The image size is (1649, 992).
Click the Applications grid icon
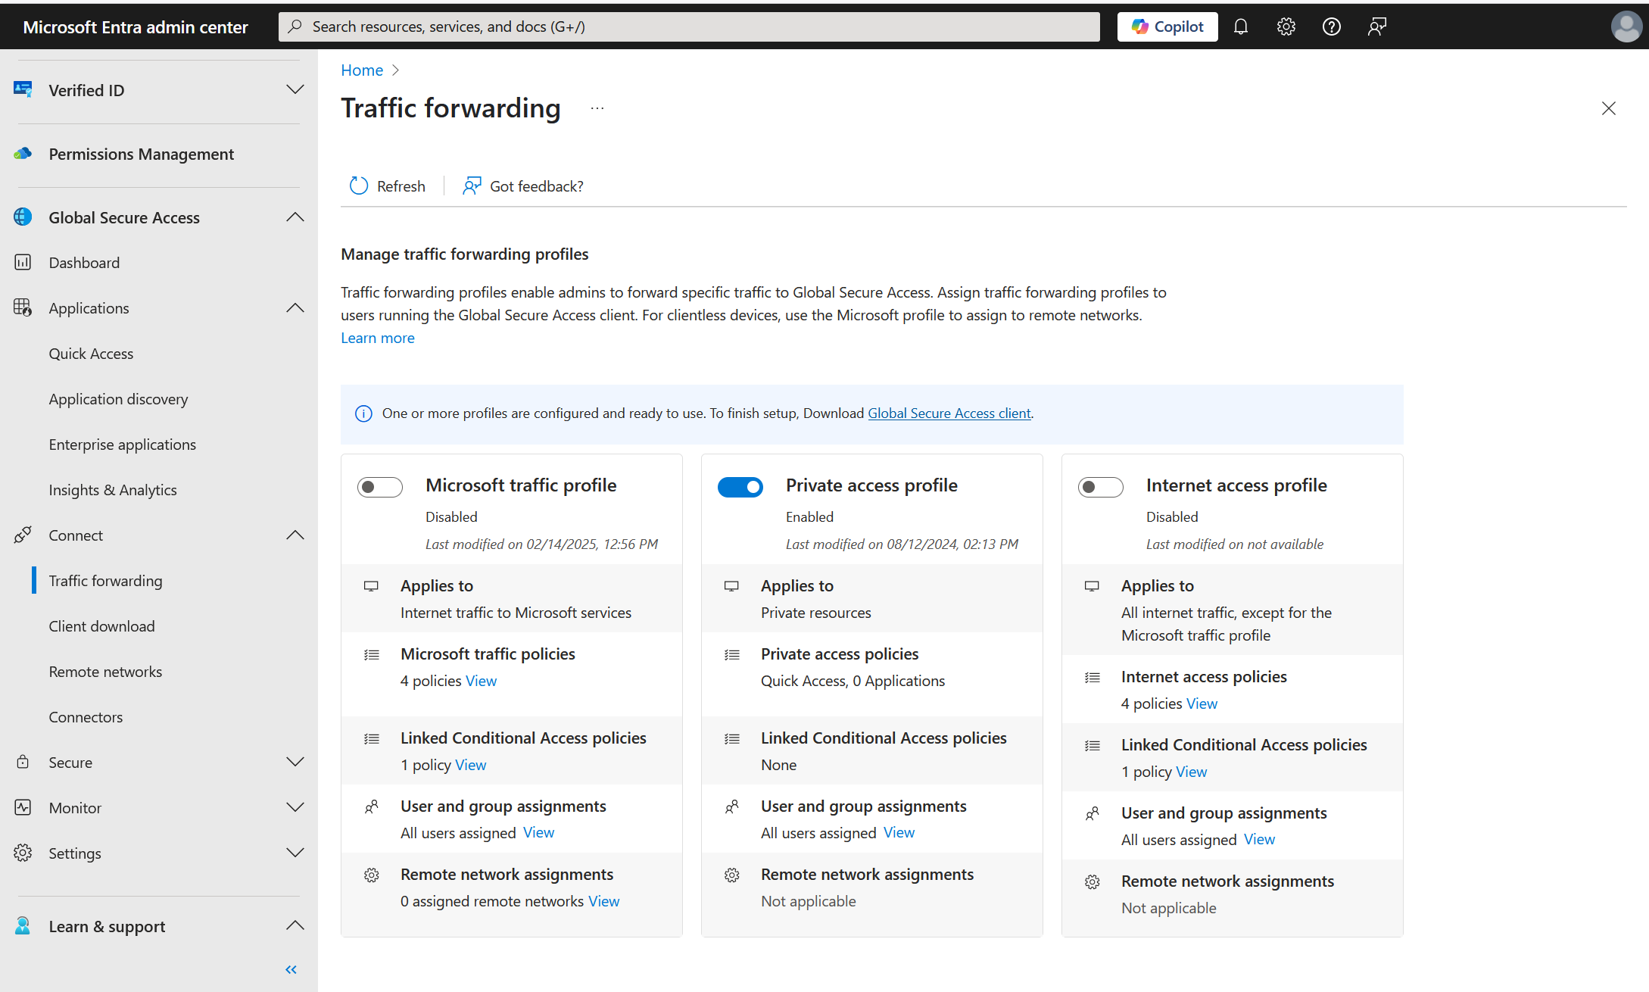[x=23, y=307]
